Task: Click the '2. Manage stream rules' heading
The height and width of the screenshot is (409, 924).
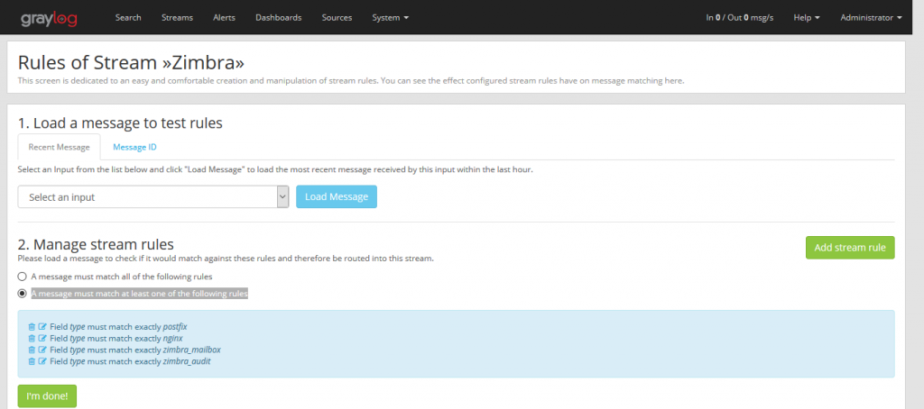Action: point(96,244)
